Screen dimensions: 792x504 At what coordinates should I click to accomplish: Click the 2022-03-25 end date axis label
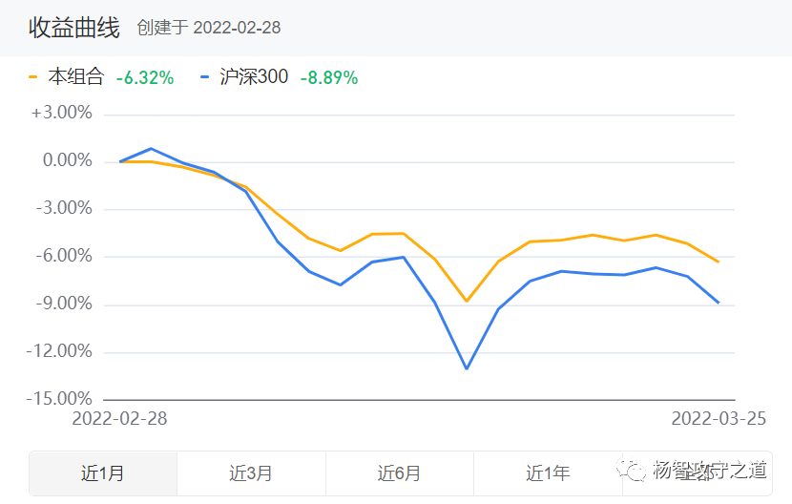click(x=719, y=418)
